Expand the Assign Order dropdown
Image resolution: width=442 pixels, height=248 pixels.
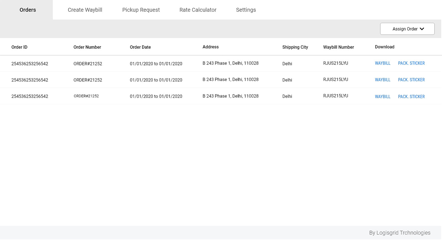point(407,29)
